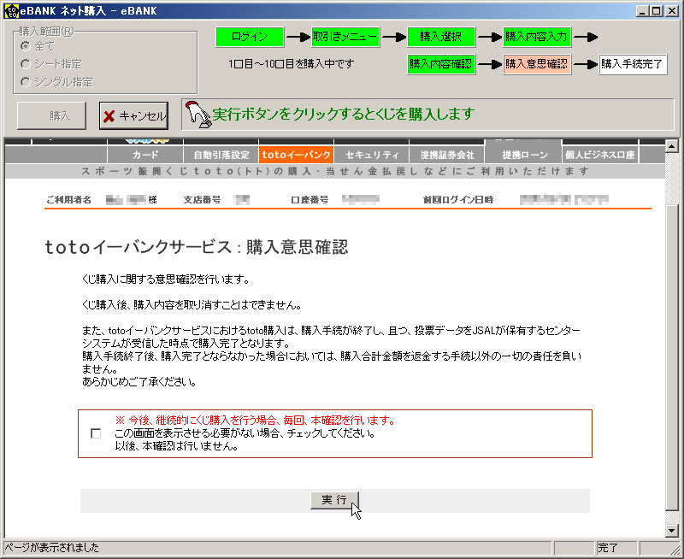Click the eBANK title bar icon
This screenshot has width=684, height=559.
pyautogui.click(x=11, y=9)
